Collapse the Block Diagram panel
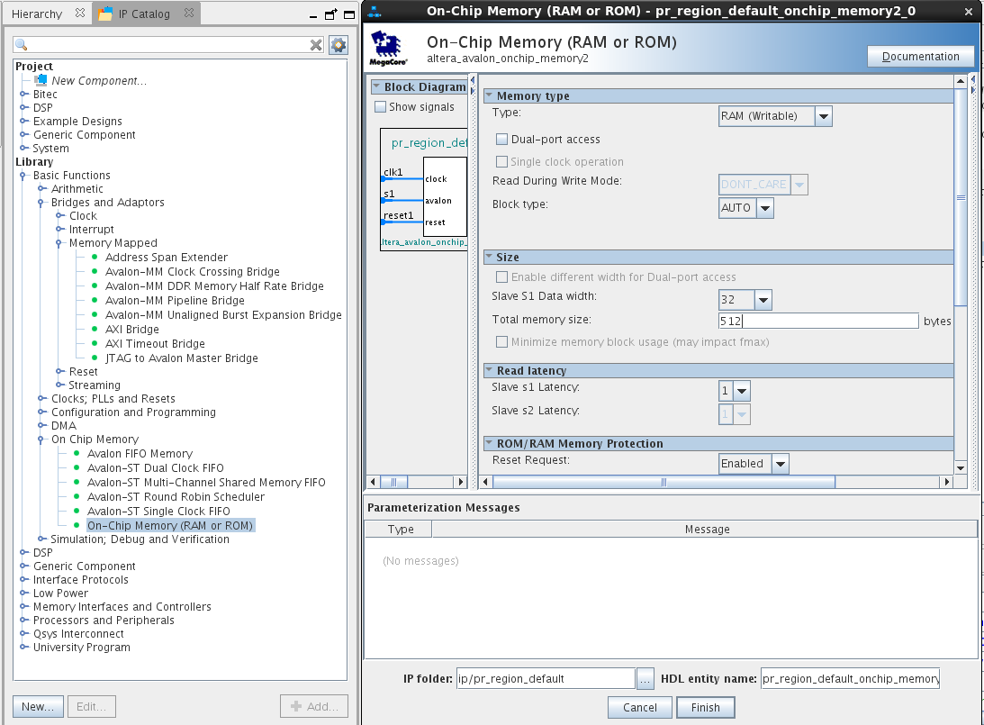The image size is (984, 725). click(x=376, y=86)
